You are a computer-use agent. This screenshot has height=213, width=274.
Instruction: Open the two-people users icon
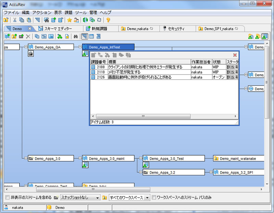click(x=76, y=20)
